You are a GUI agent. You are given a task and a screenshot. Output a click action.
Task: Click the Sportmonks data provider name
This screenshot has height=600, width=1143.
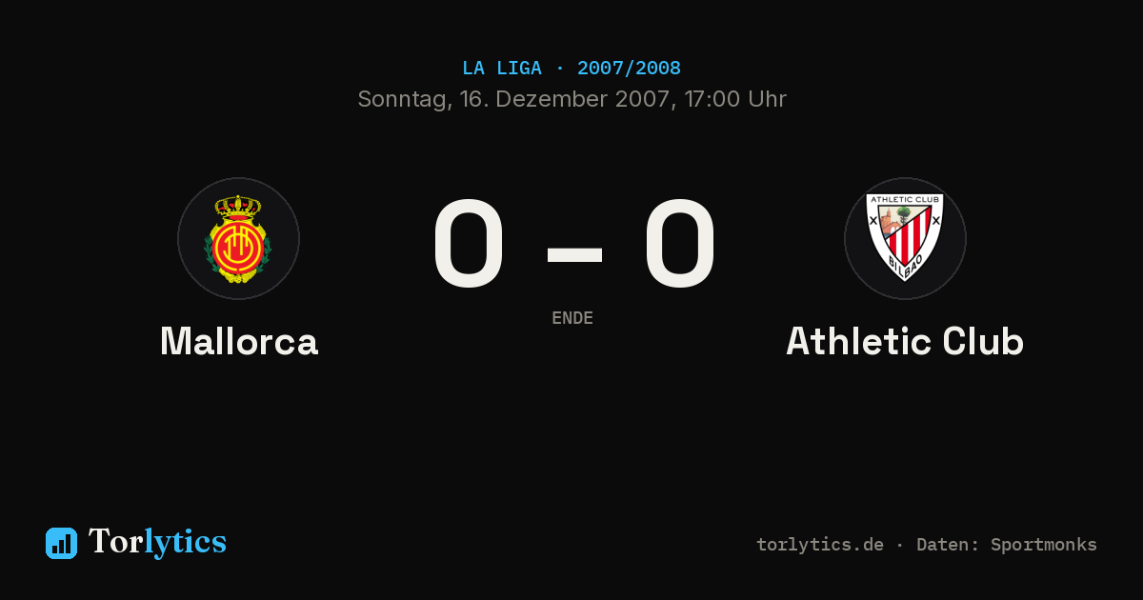pos(1044,545)
